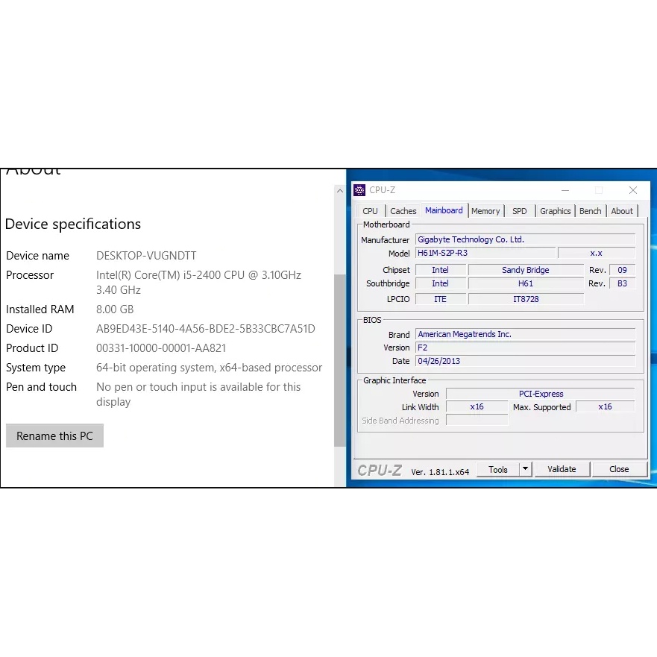Screen dimensions: 657x657
Task: Expand the Tools dropdown arrow
Action: tap(525, 469)
